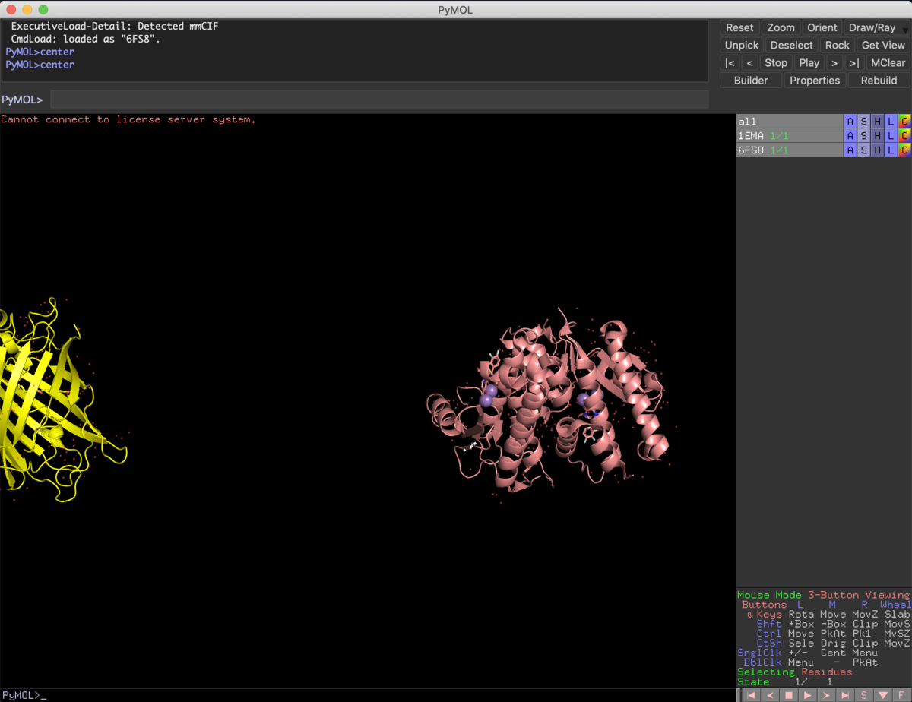Jump to last frame in bottom playback bar
Screen dimensions: 912x702
point(845,695)
